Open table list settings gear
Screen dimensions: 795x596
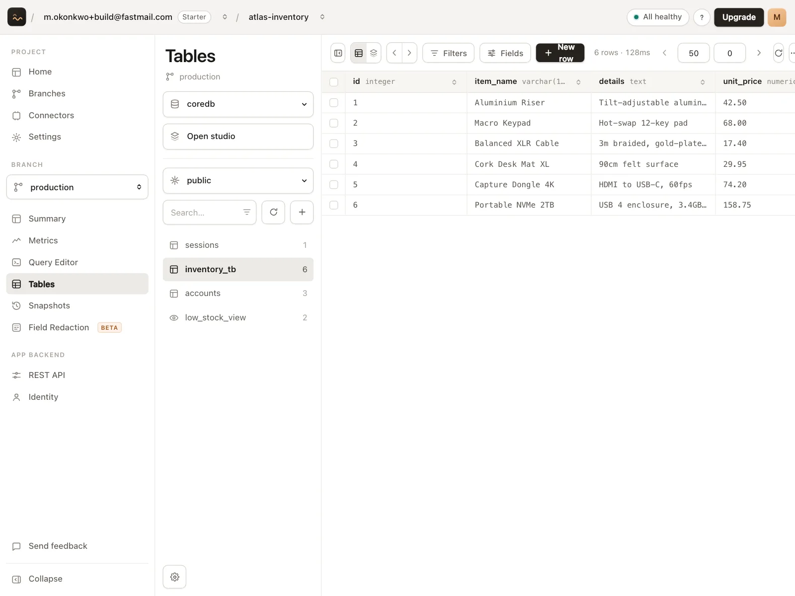[x=174, y=577]
